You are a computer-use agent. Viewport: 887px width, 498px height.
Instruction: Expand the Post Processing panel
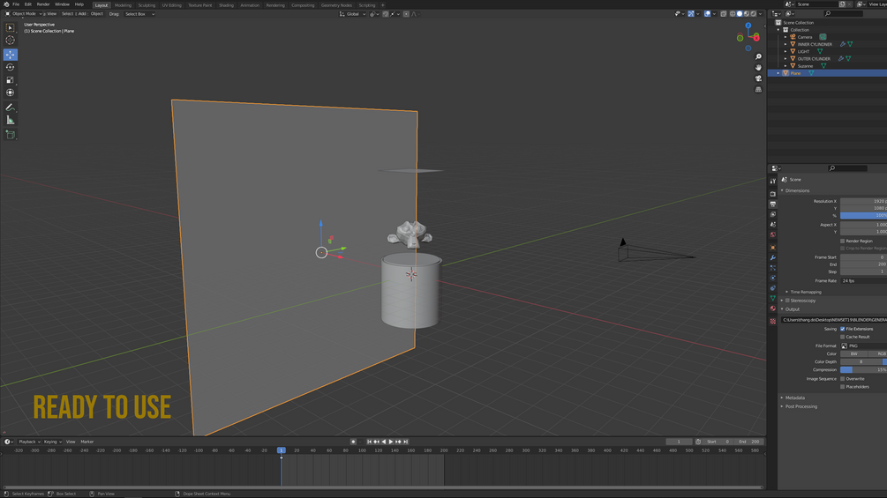801,406
